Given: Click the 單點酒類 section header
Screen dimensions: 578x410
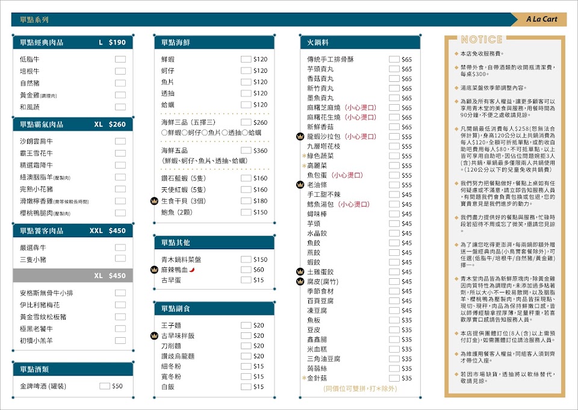Looking at the screenshot, I should point(73,369).
